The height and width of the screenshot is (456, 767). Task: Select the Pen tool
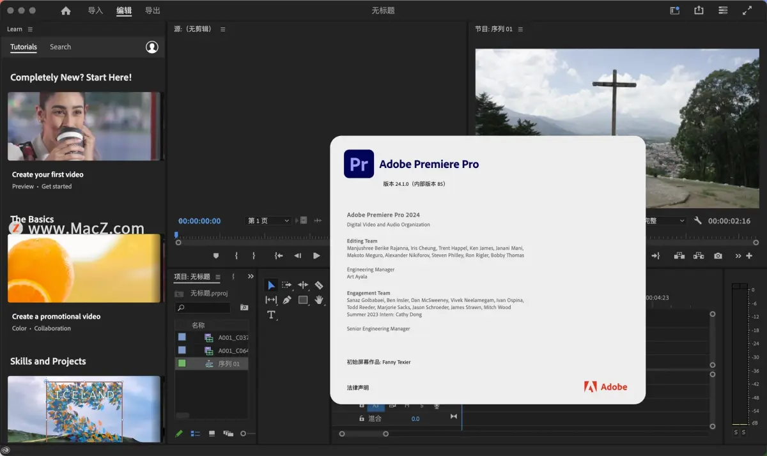287,300
